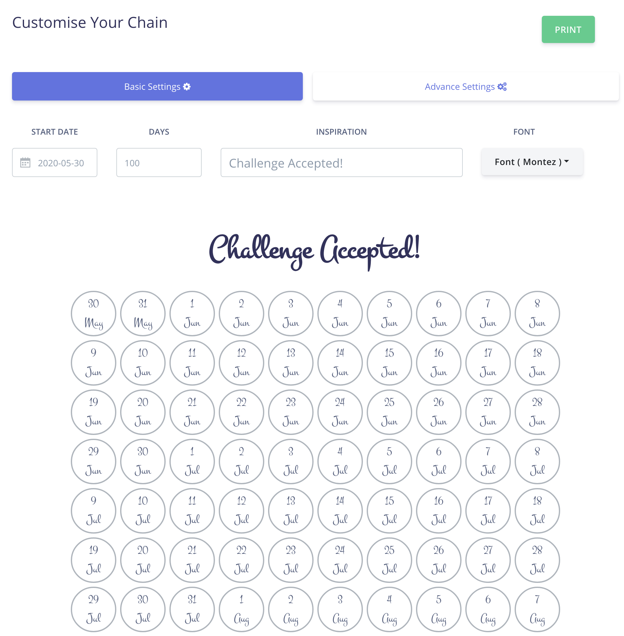
Task: Mark the 30 May circle
Action: [93, 314]
